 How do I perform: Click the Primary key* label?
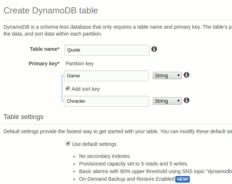pyautogui.click(x=44, y=64)
